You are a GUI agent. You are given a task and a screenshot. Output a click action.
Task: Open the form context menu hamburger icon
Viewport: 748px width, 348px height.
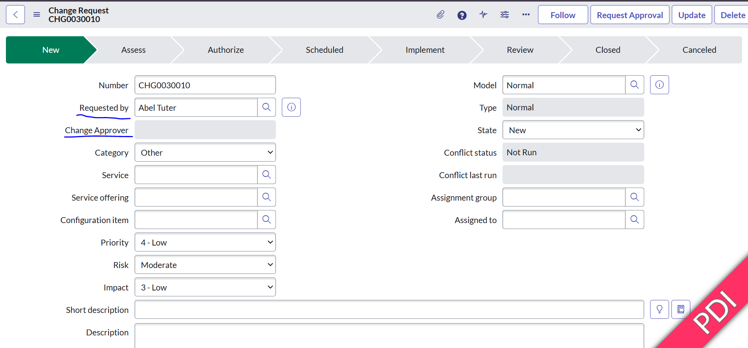(x=37, y=15)
